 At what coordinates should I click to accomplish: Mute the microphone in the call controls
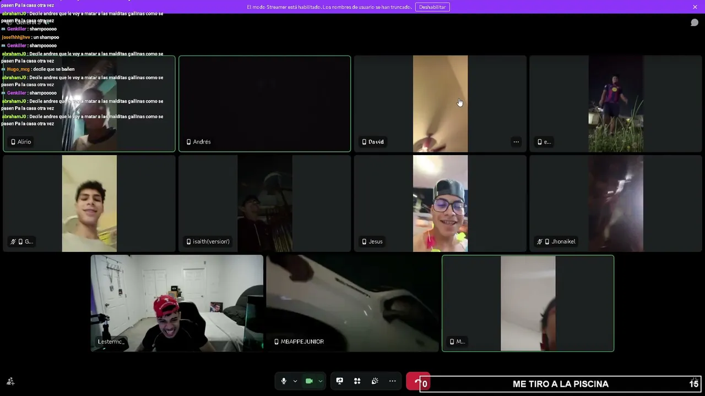[x=284, y=381]
